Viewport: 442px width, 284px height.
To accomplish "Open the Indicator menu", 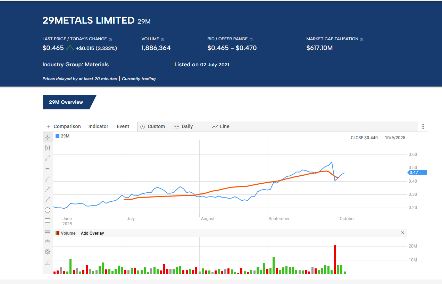I will pos(98,126).
